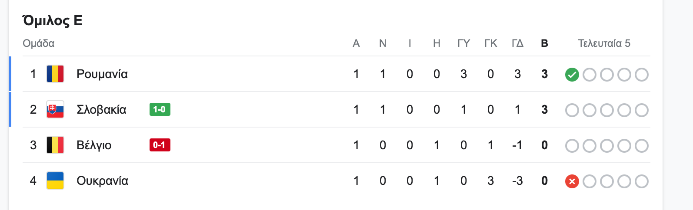This screenshot has width=693, height=210.
Task: Click the red 0-1 score badge
Action: tap(160, 145)
